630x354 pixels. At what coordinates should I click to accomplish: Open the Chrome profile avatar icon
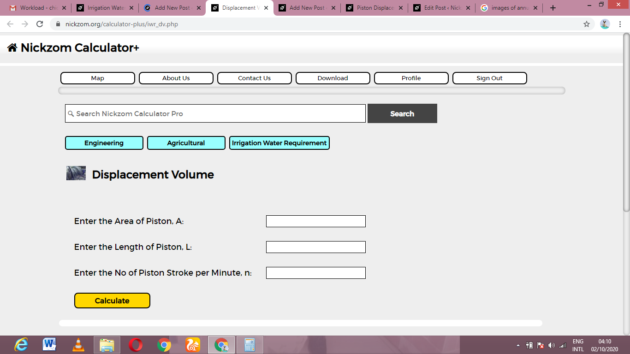pos(605,24)
